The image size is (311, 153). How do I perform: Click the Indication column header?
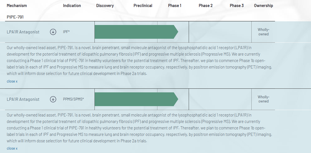72,6
